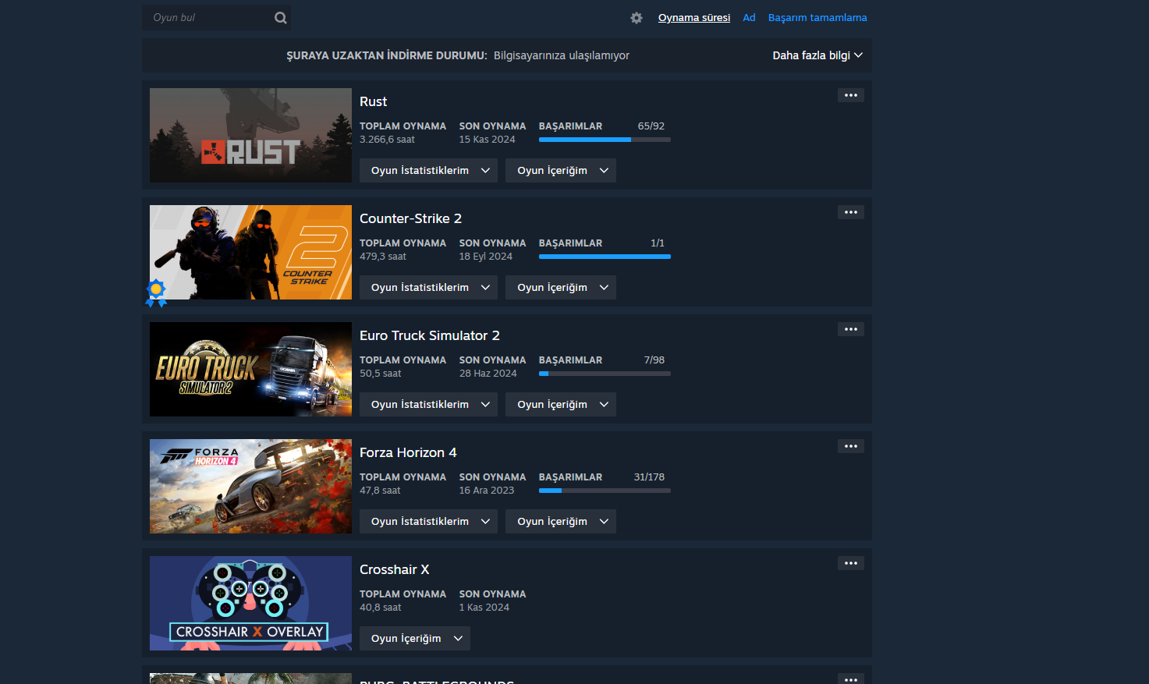
Task: Click Crosshair X's date 1 Kas 2024
Action: coord(484,608)
